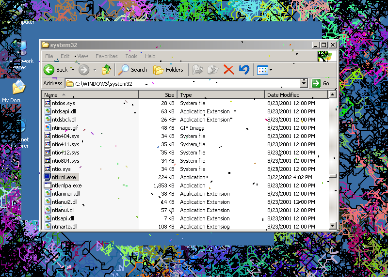
Task: Sort by the Type column header
Action: click(221, 94)
